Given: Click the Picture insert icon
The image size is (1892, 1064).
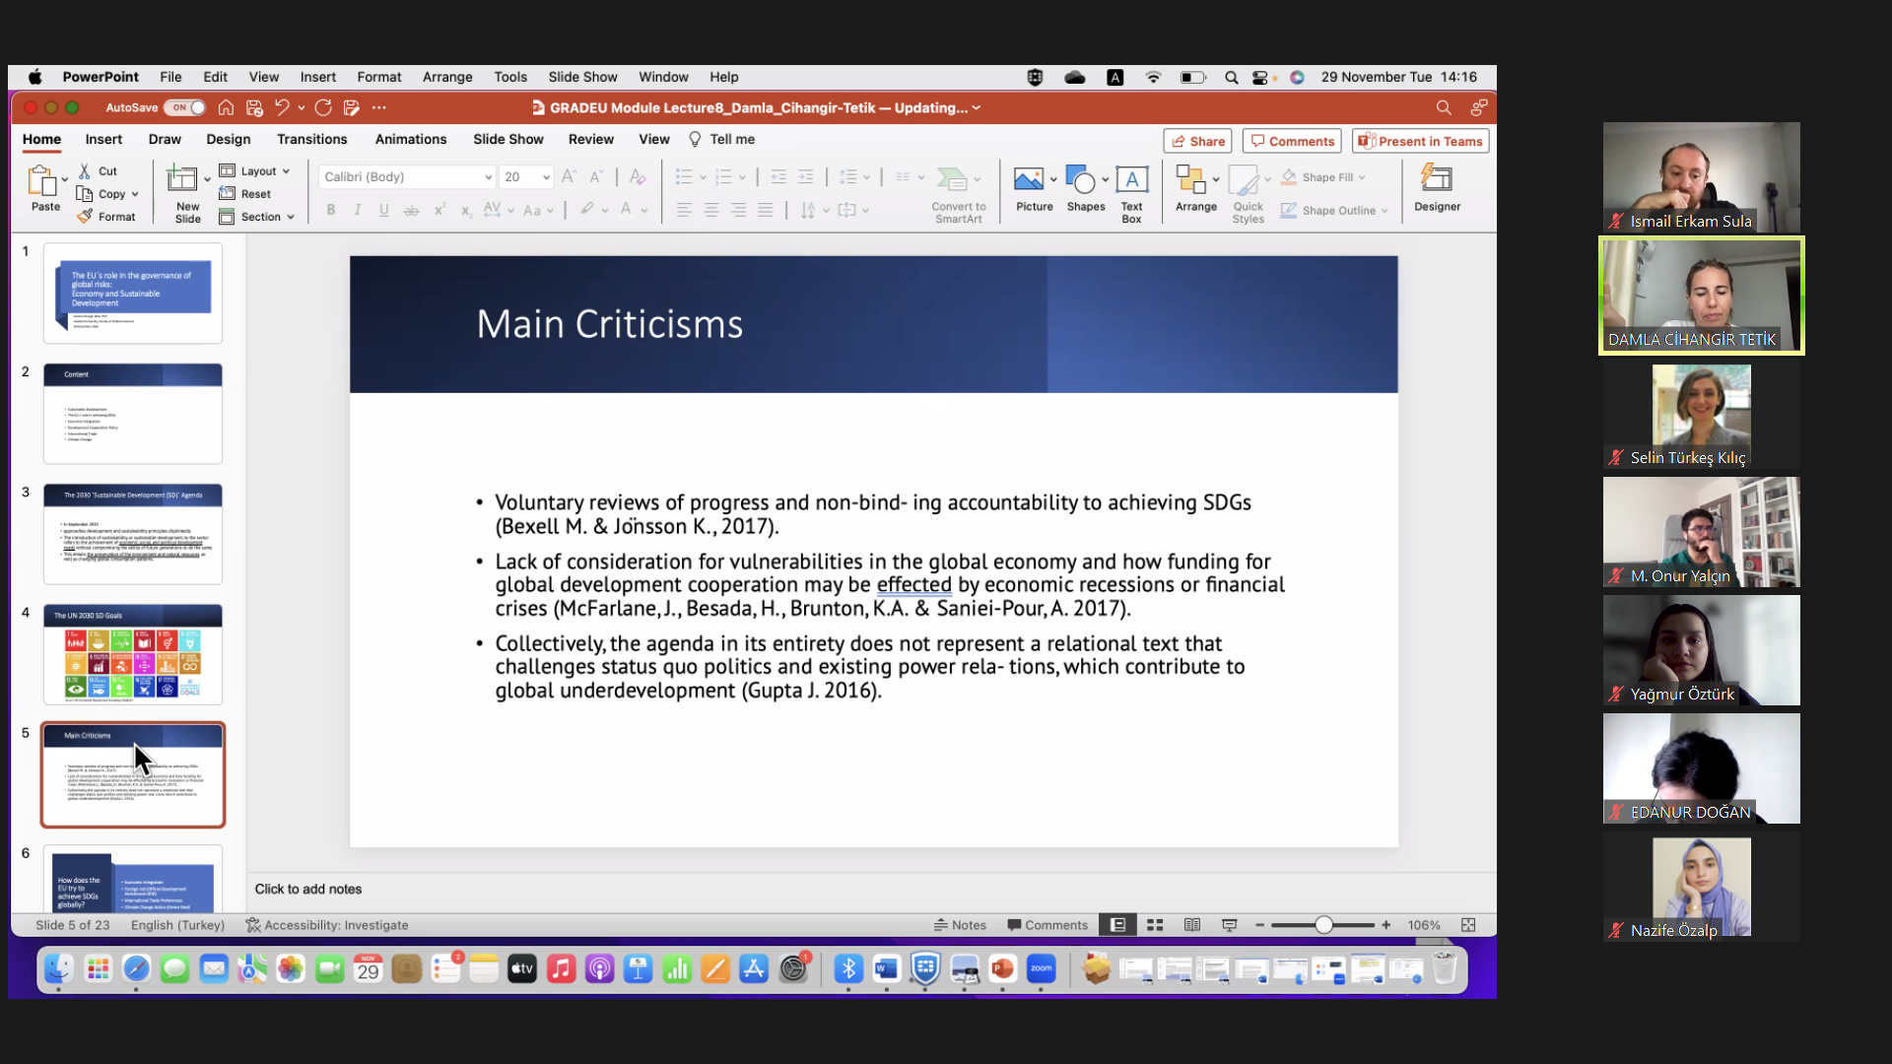Looking at the screenshot, I should pos(1029,180).
